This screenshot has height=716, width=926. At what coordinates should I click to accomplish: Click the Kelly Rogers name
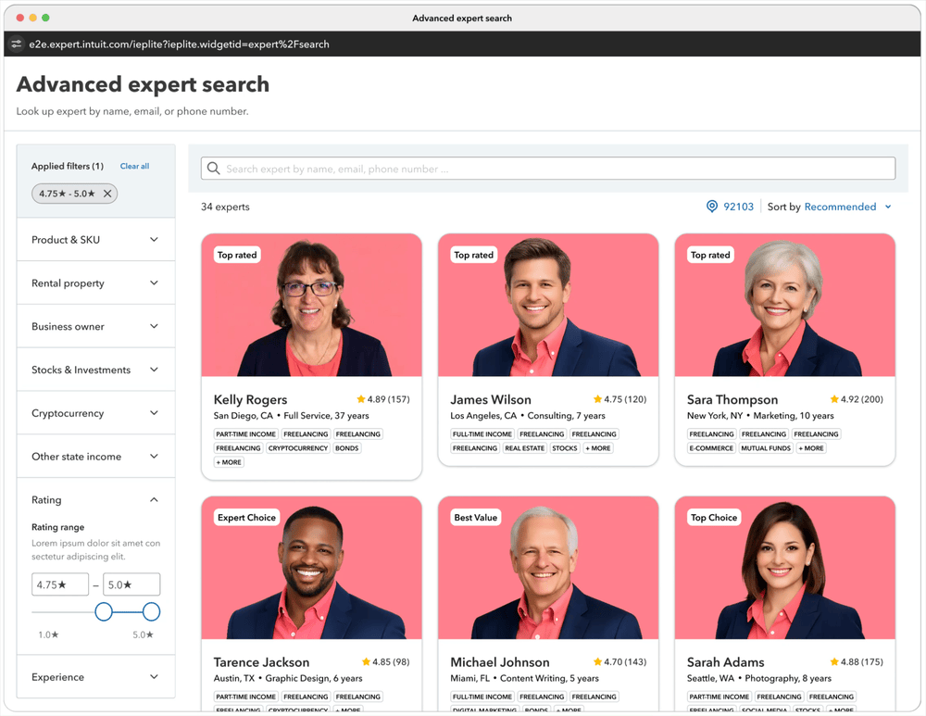tap(250, 399)
